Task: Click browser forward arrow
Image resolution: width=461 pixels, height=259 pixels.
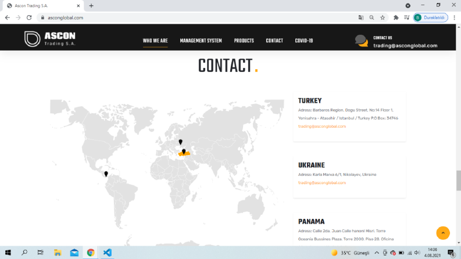Action: tap(18, 17)
